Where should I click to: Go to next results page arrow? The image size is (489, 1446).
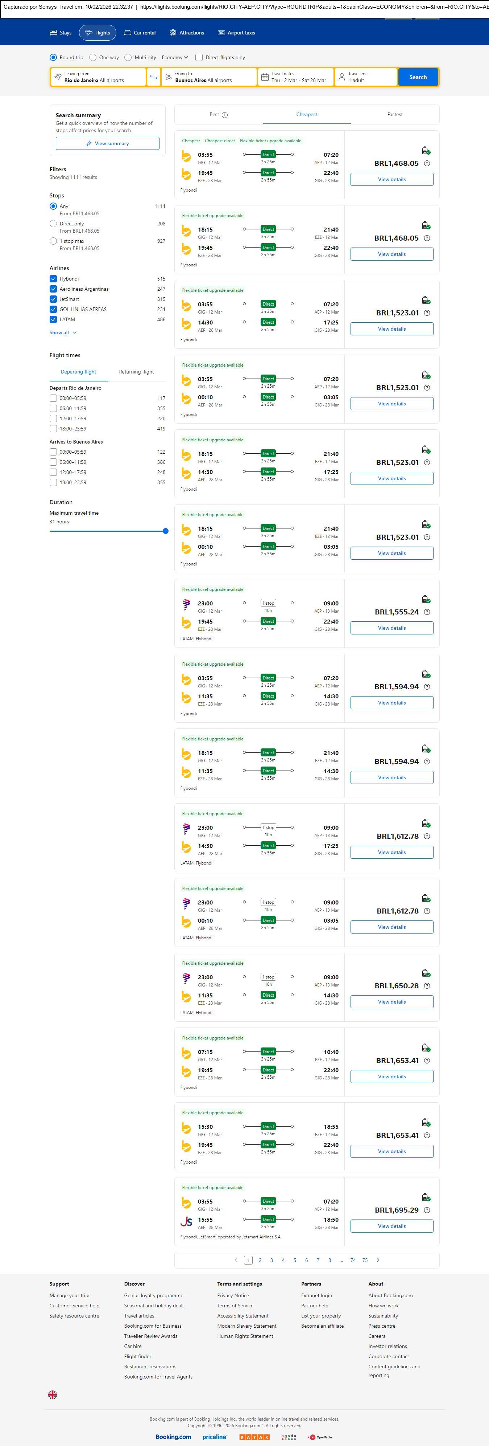pos(378,1260)
